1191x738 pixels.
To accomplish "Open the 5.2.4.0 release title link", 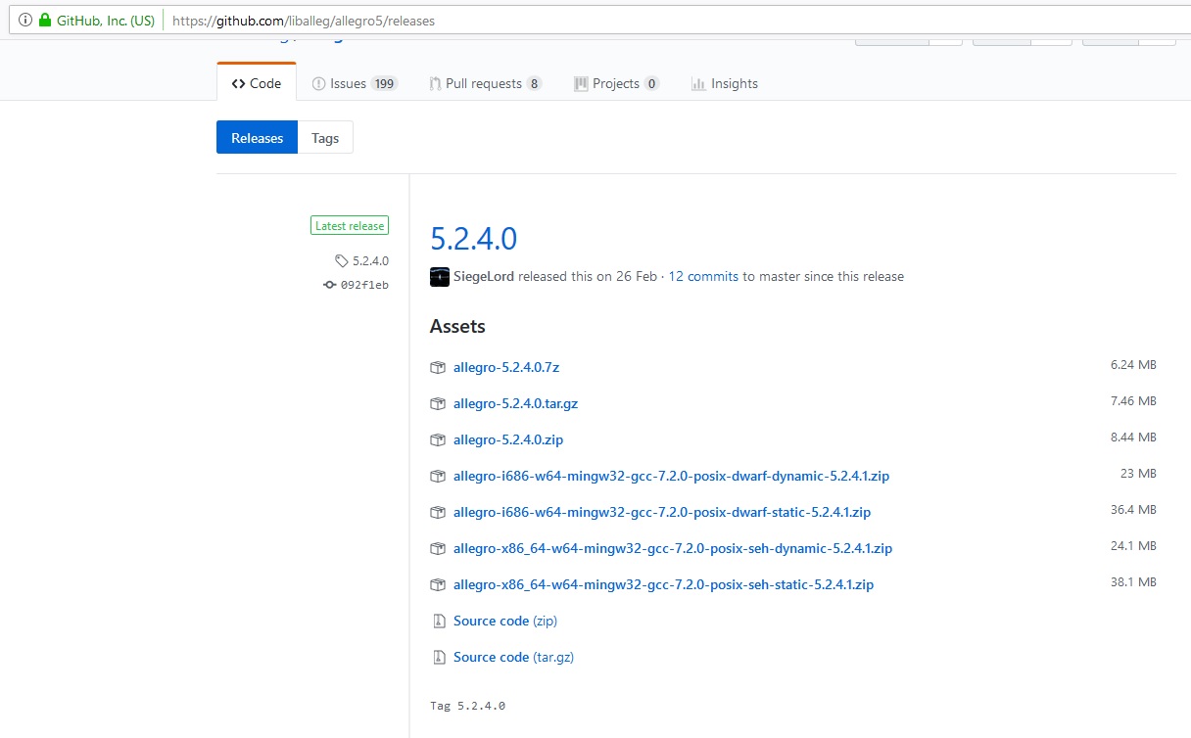I will 473,239.
